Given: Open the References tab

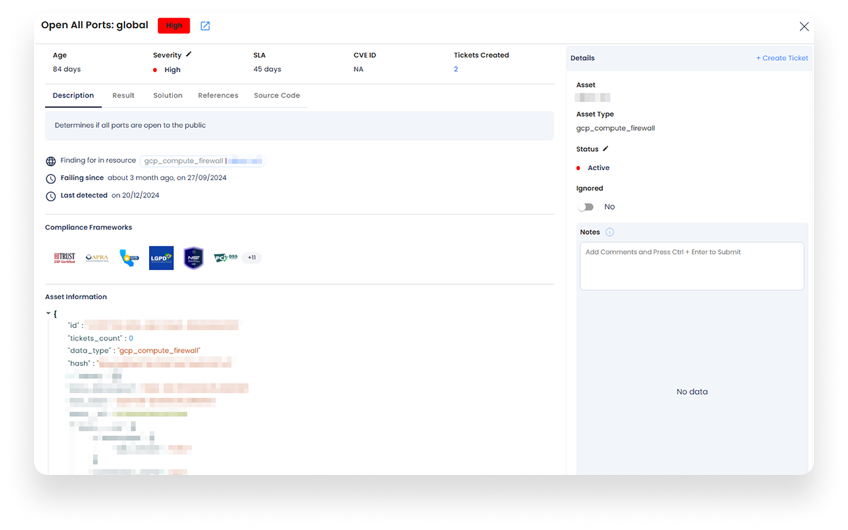Looking at the screenshot, I should 218,95.
